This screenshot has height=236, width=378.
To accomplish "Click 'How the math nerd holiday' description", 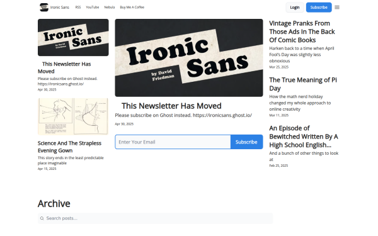I will tap(300, 103).
